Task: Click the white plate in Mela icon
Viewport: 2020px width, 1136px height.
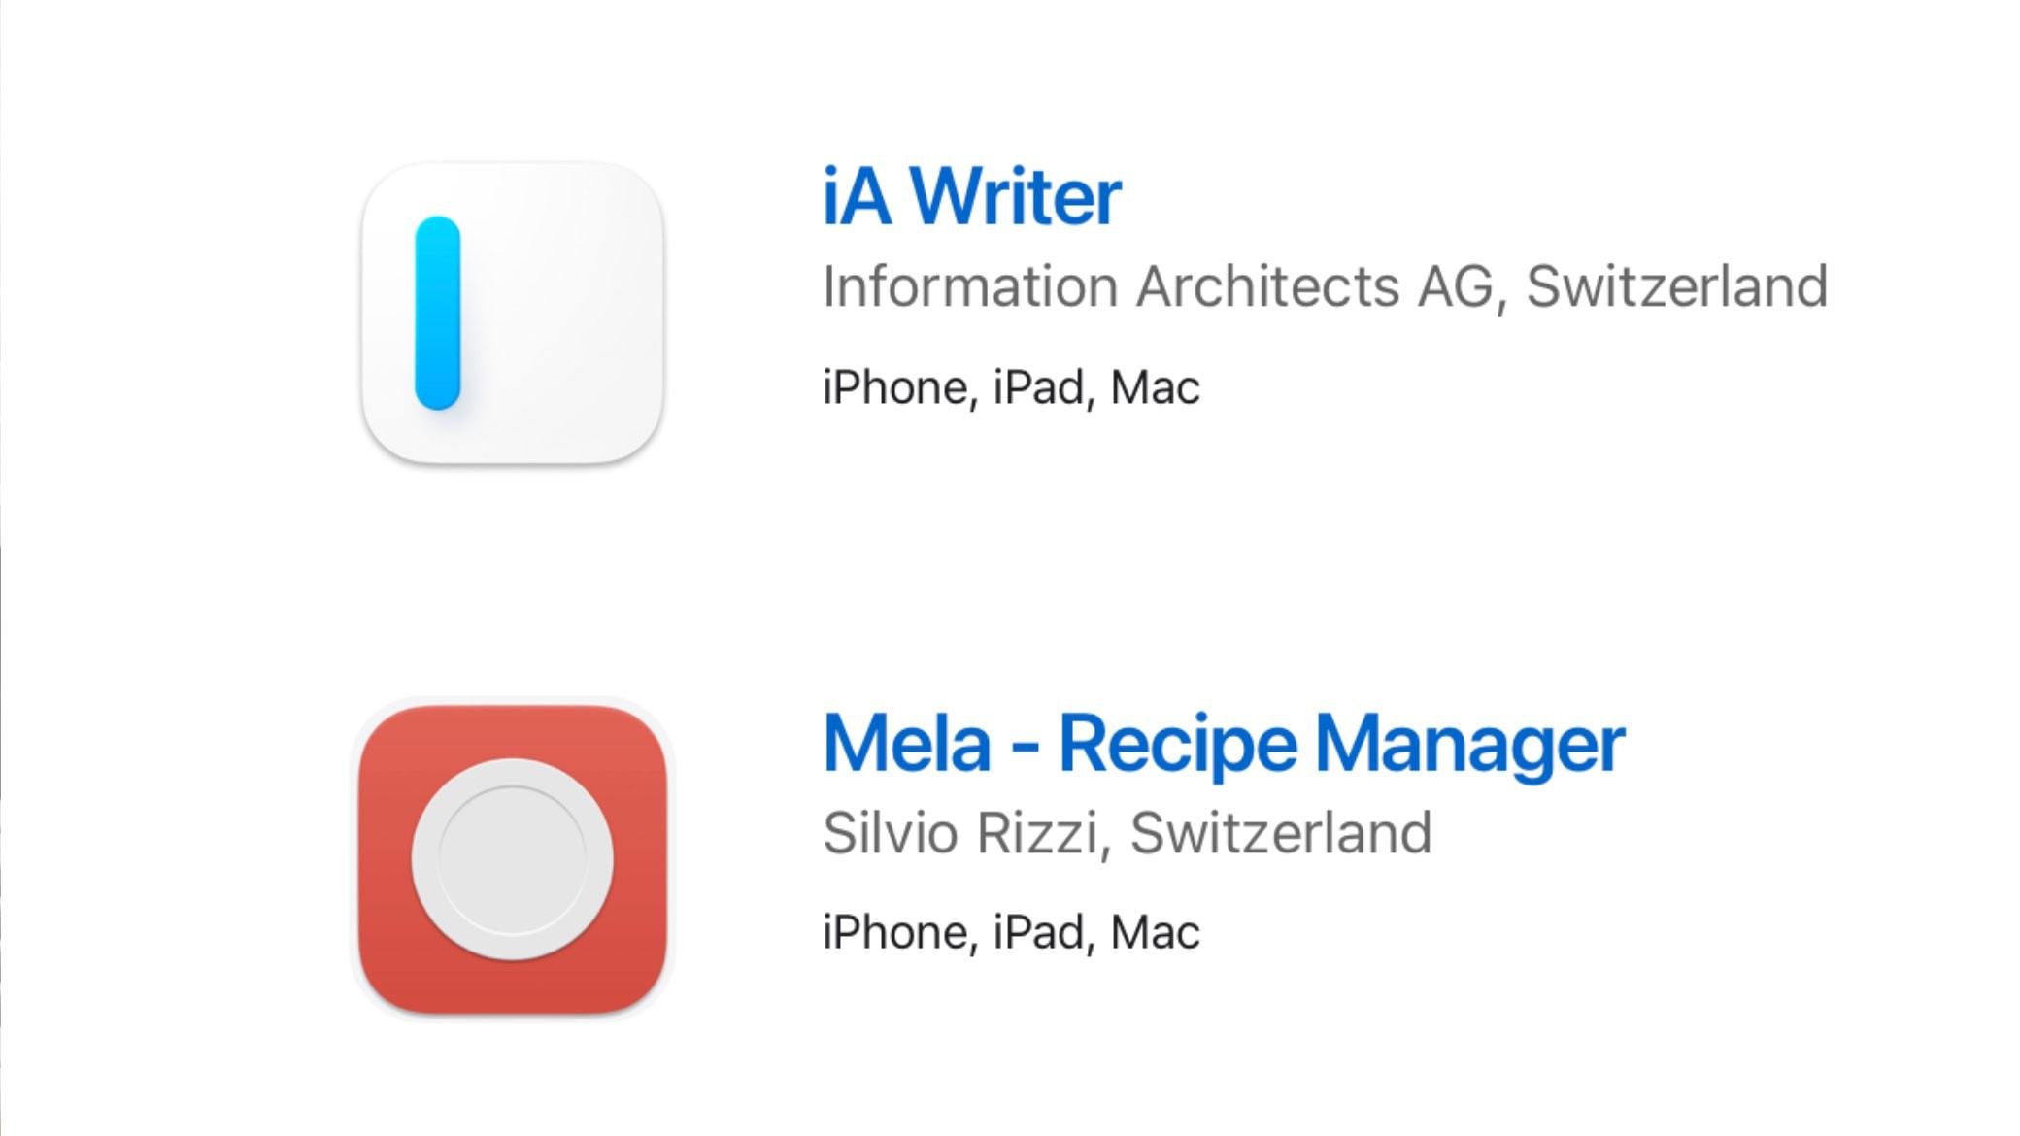Action: pos(512,858)
